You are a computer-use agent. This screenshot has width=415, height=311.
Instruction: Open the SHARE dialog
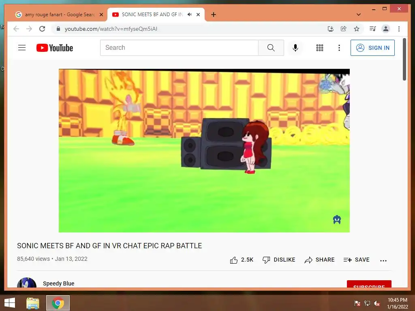[319, 260]
